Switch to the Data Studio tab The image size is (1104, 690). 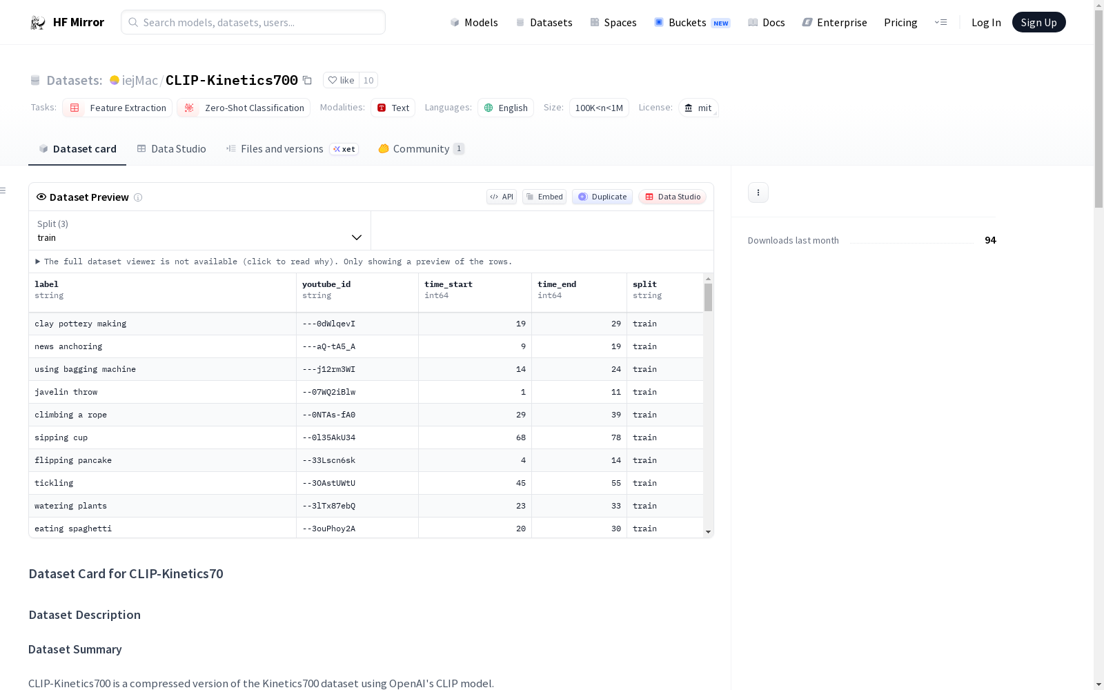[x=172, y=149]
